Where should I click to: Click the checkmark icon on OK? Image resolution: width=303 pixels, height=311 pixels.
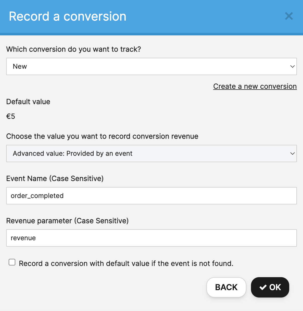click(x=263, y=287)
